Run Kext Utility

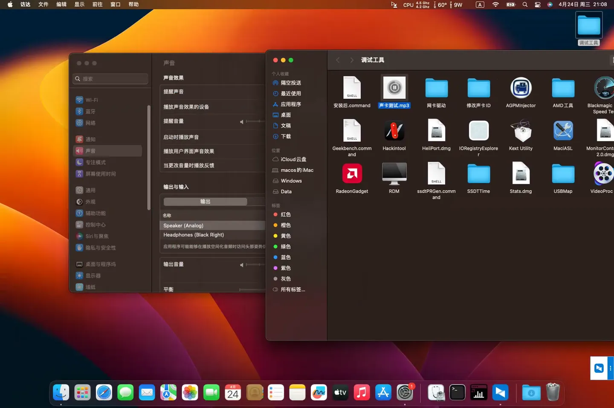pos(521,131)
